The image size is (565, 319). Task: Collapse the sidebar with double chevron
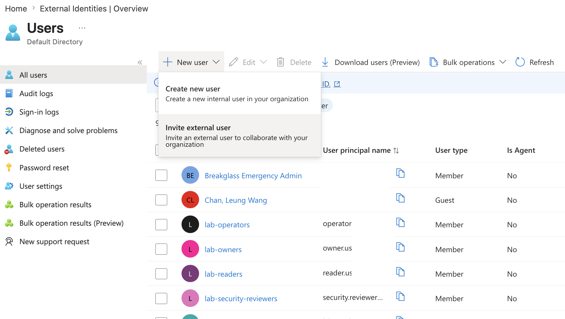[x=140, y=62]
